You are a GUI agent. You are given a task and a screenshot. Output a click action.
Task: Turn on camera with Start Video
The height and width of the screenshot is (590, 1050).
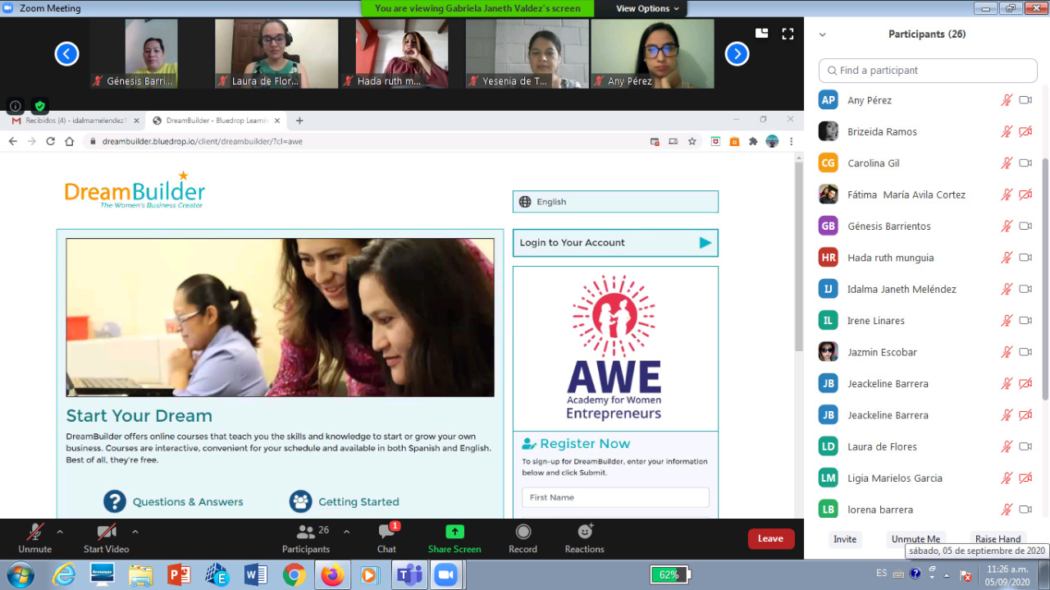click(x=106, y=532)
